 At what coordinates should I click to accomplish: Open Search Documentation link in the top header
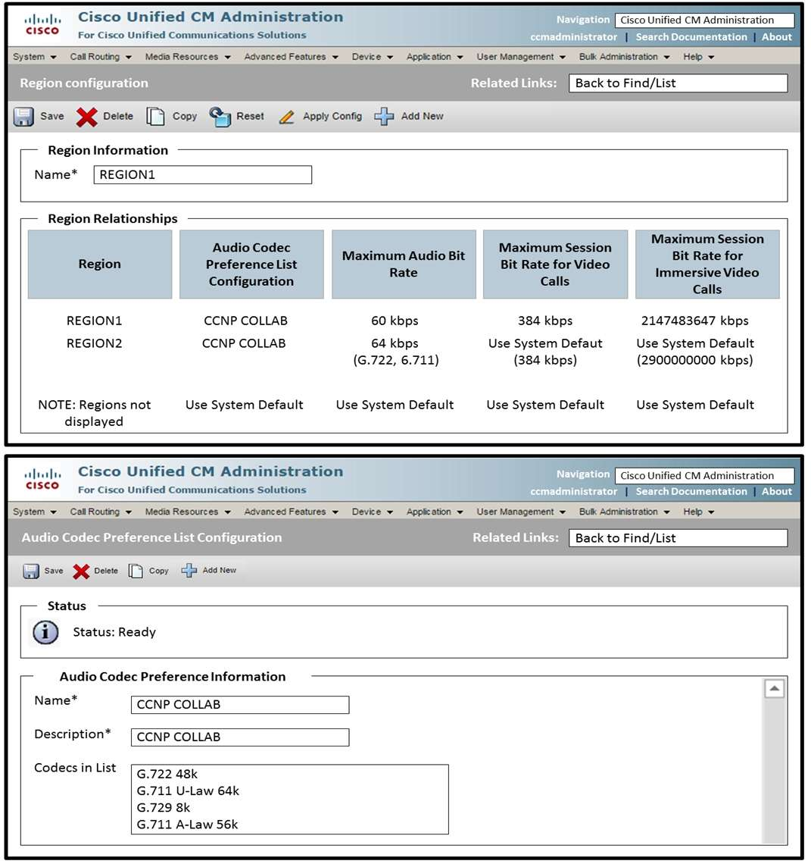(x=691, y=37)
